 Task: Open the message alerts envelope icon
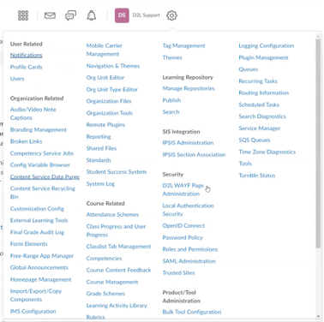50,15
